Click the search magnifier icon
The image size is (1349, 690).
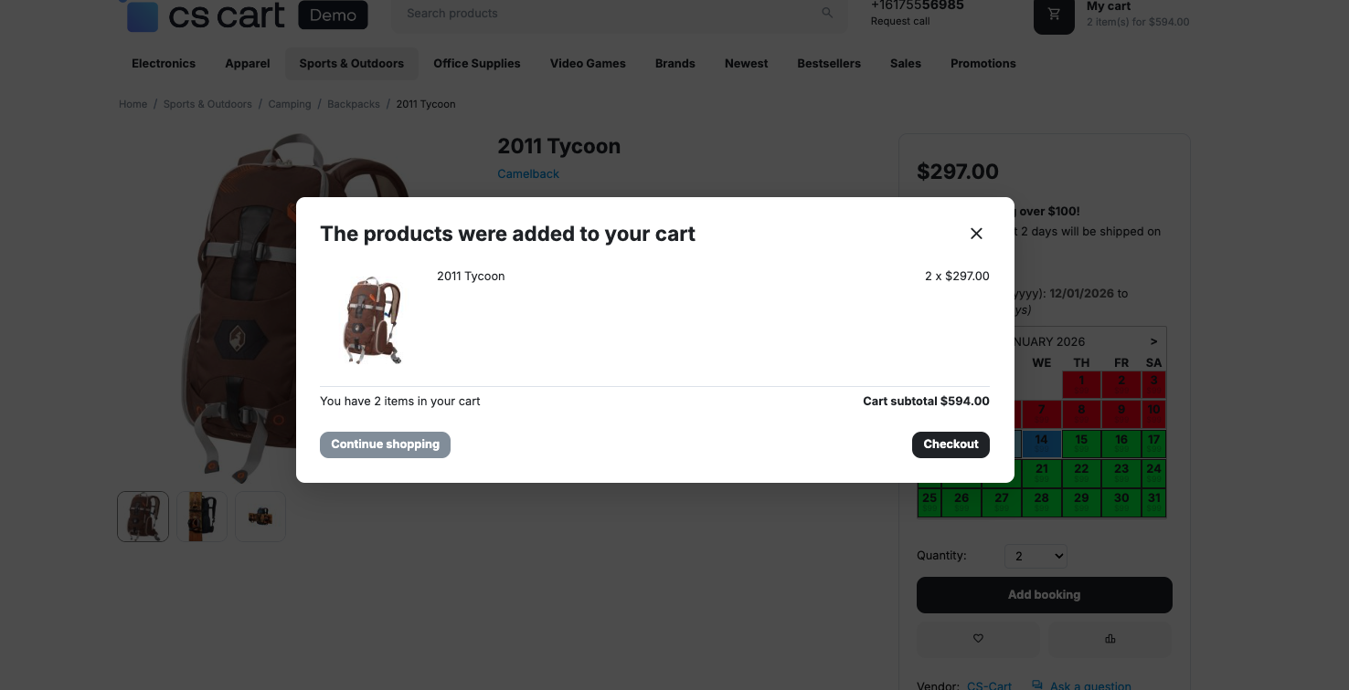(827, 13)
